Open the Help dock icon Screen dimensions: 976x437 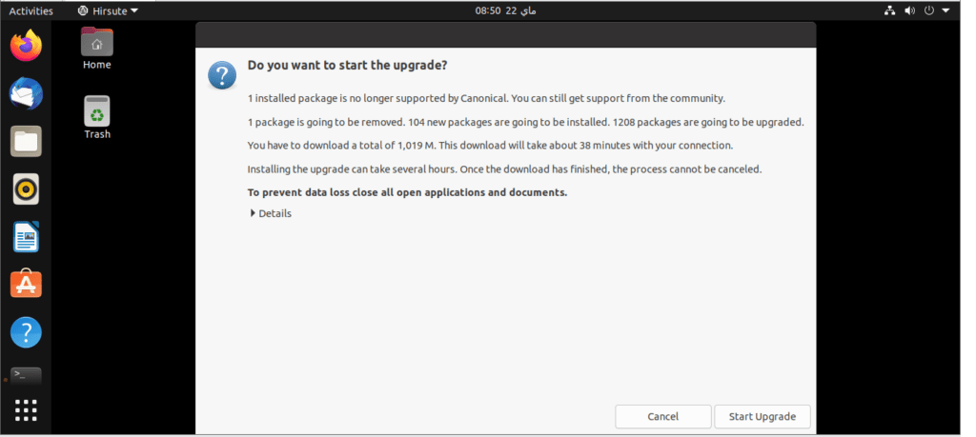point(26,332)
